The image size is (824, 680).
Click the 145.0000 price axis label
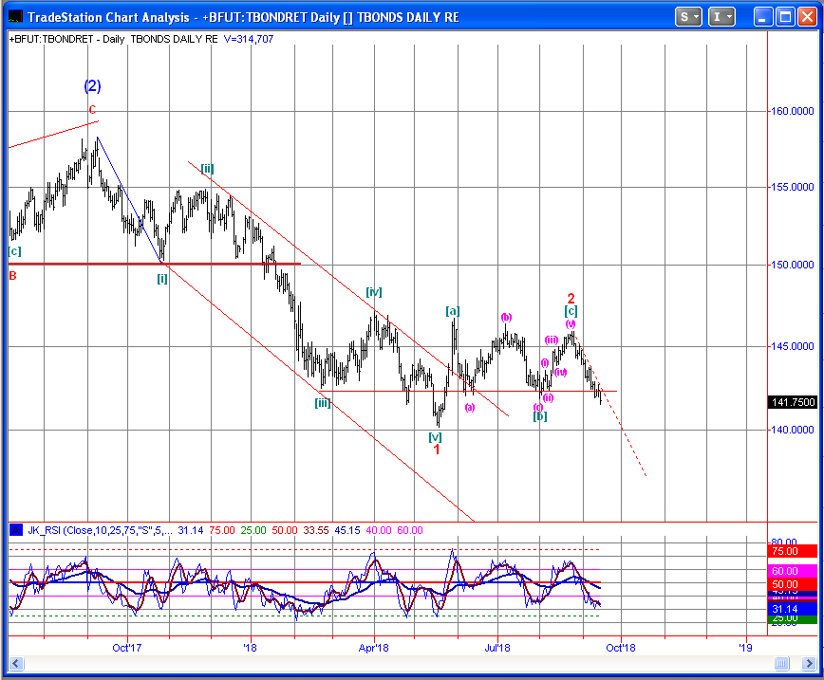pyautogui.click(x=792, y=346)
